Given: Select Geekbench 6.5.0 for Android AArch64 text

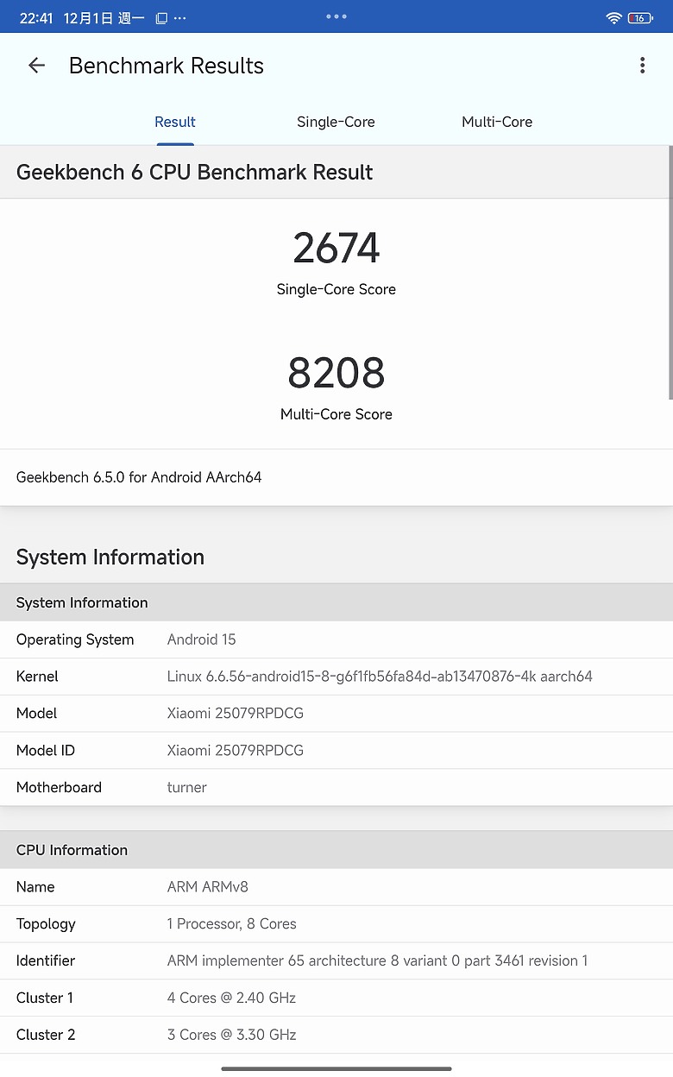Looking at the screenshot, I should click(x=139, y=477).
